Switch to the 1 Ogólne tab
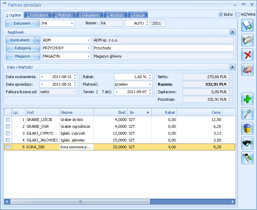This screenshot has width=257, height=210. coord(13,15)
